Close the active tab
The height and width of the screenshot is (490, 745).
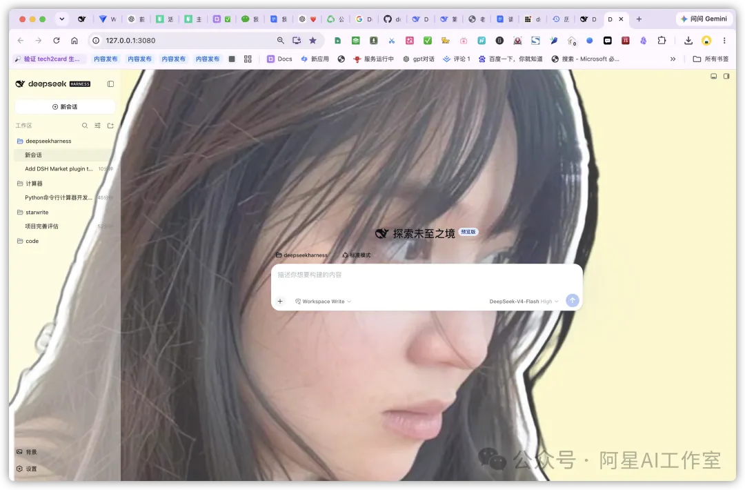(x=621, y=19)
